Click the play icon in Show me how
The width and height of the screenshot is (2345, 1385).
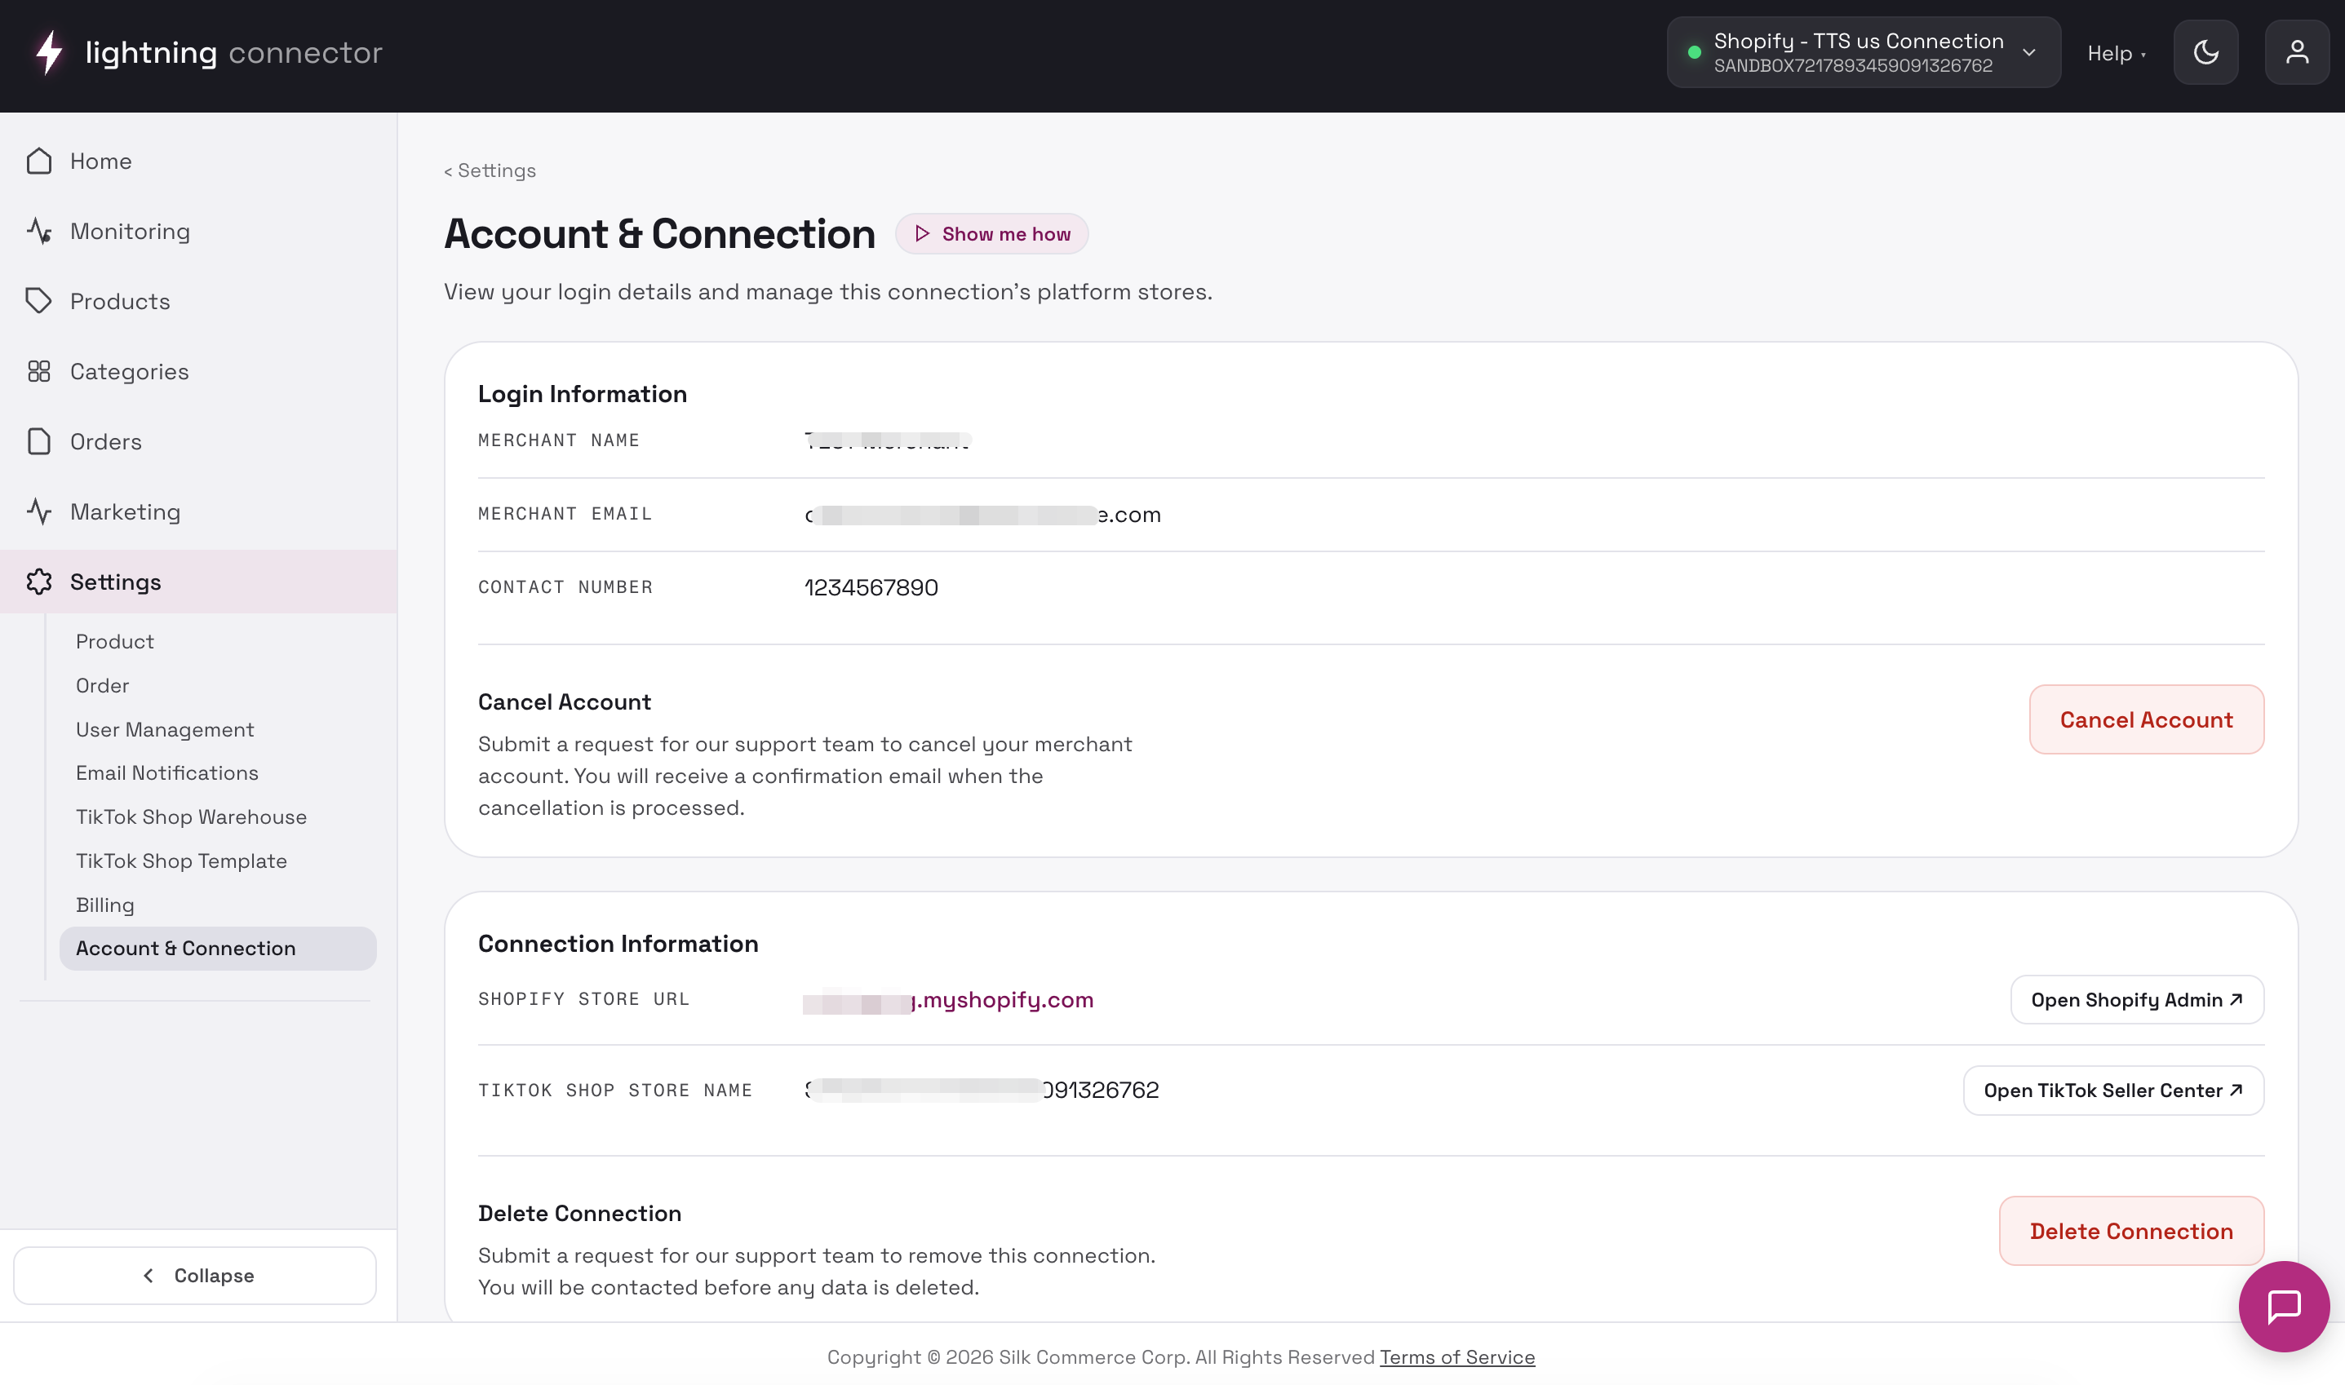[x=922, y=233]
